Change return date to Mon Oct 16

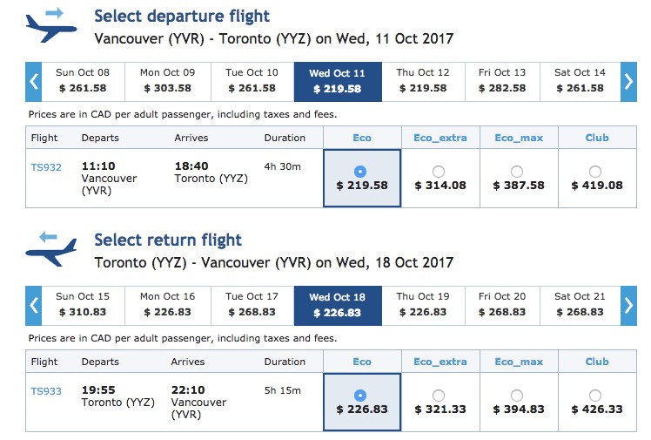[168, 306]
